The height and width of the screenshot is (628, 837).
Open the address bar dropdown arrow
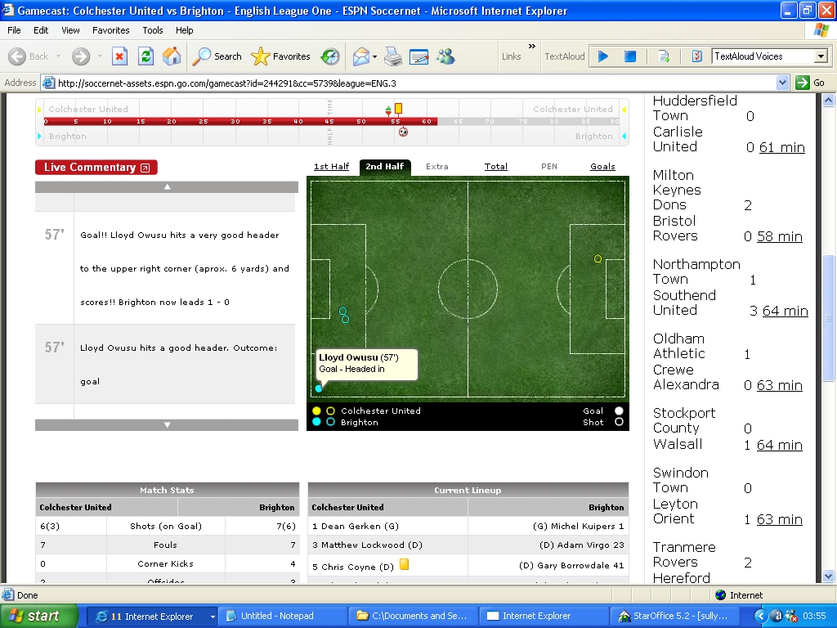[x=782, y=83]
